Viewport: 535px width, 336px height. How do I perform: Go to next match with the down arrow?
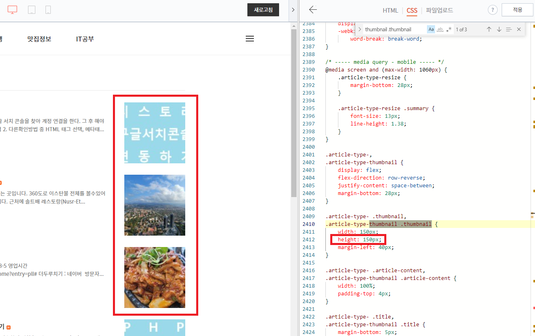[499, 29]
